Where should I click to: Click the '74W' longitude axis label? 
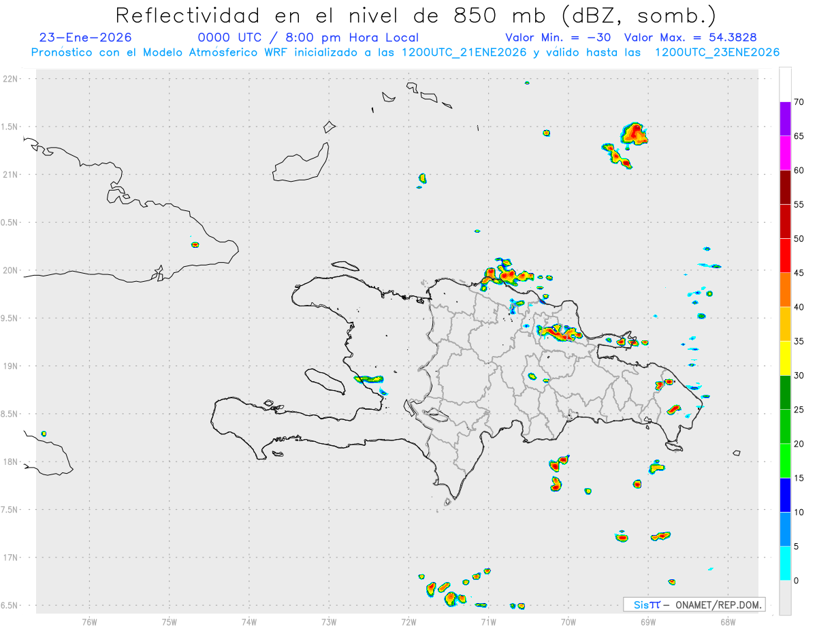pyautogui.click(x=249, y=621)
